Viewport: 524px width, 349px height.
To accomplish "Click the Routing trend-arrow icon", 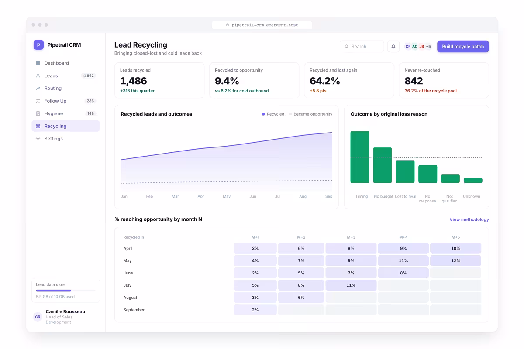I will (x=38, y=89).
